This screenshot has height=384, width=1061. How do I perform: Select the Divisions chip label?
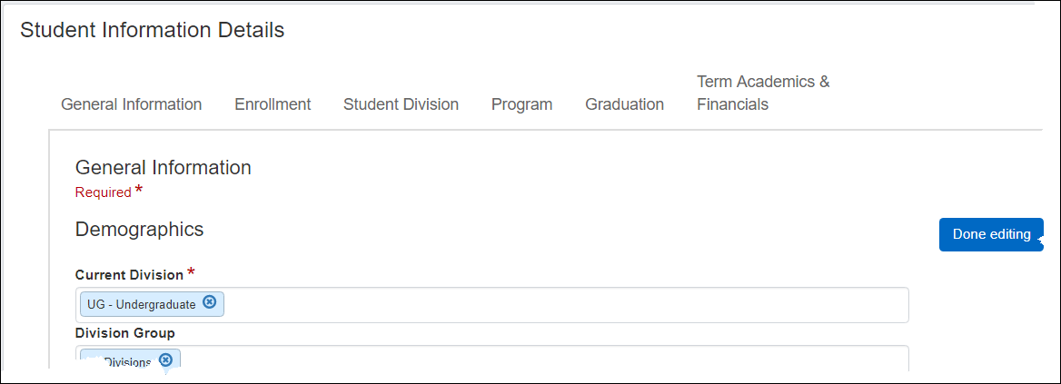pos(126,362)
